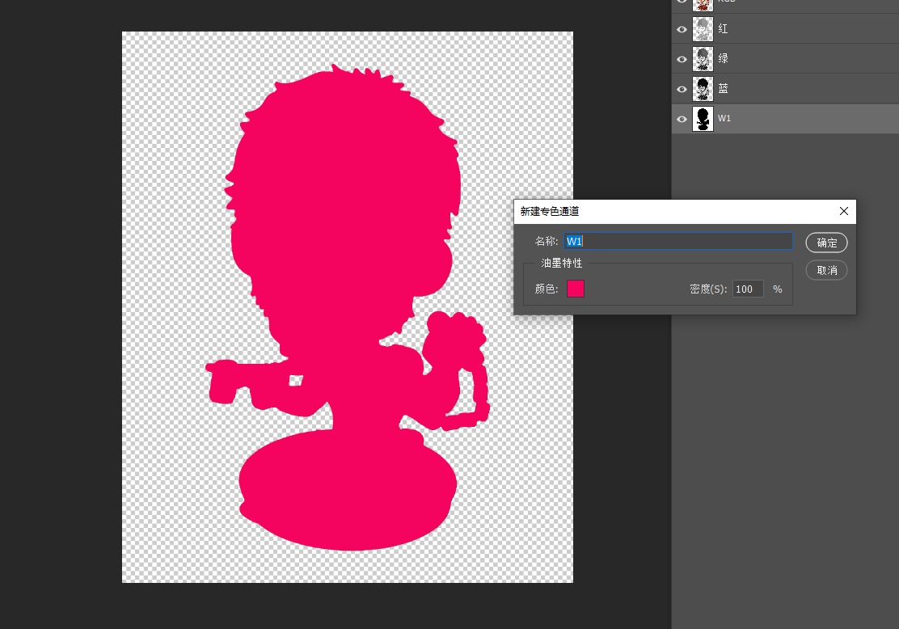
Task: Select the 绿 channel row by name
Action: (724, 59)
